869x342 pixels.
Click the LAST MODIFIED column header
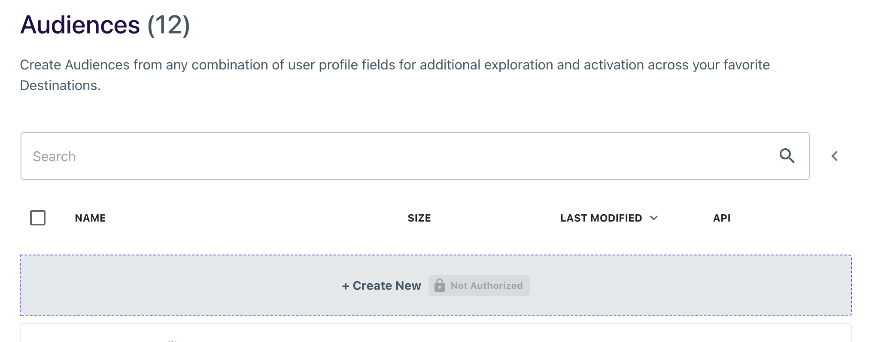click(601, 218)
